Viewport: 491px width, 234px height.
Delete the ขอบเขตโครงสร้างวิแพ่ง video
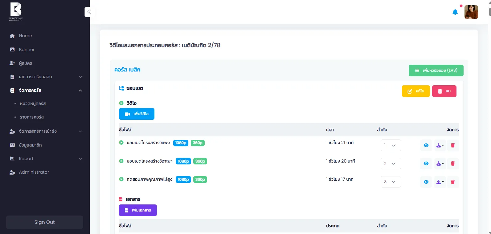point(452,145)
